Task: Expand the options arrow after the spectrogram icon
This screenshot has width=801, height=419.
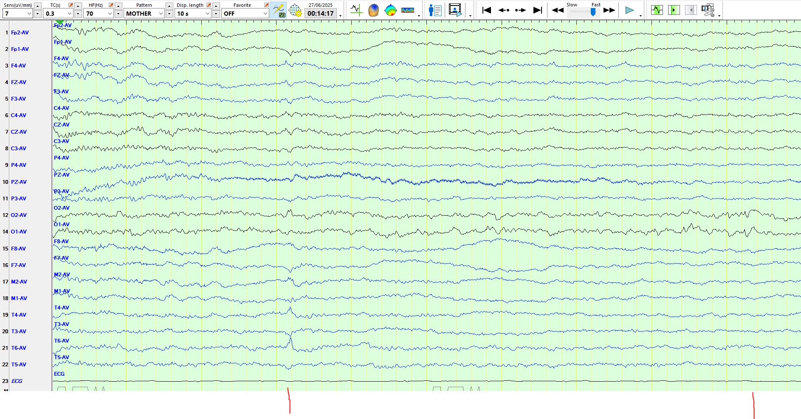Action: tap(419, 16)
